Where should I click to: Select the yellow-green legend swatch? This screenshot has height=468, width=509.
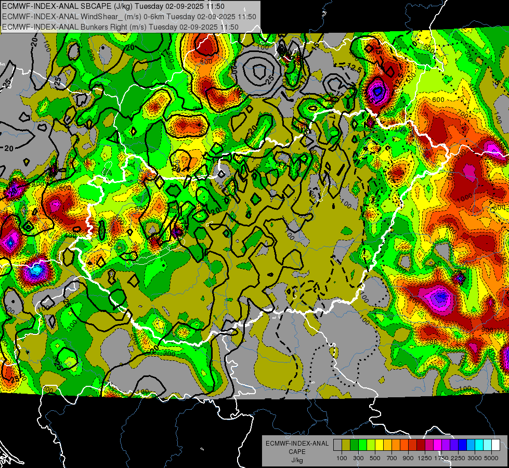pyautogui.click(x=371, y=445)
